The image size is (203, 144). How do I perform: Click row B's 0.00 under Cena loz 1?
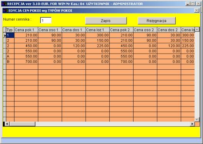click(x=97, y=62)
